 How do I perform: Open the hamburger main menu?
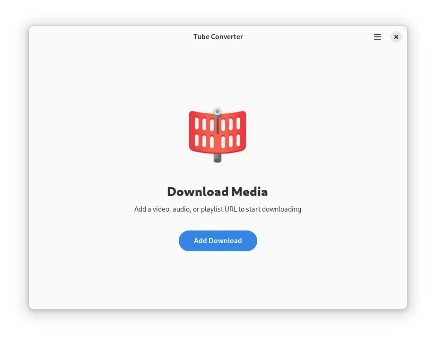(x=377, y=37)
